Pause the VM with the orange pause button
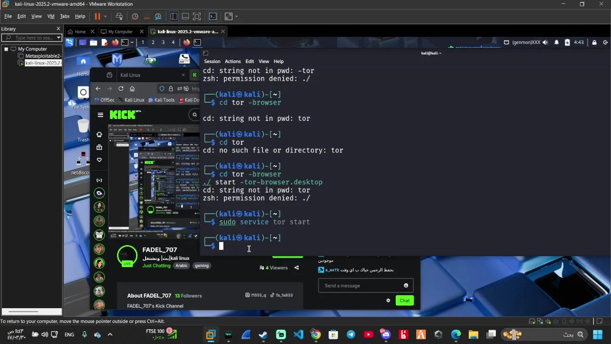 (97, 16)
